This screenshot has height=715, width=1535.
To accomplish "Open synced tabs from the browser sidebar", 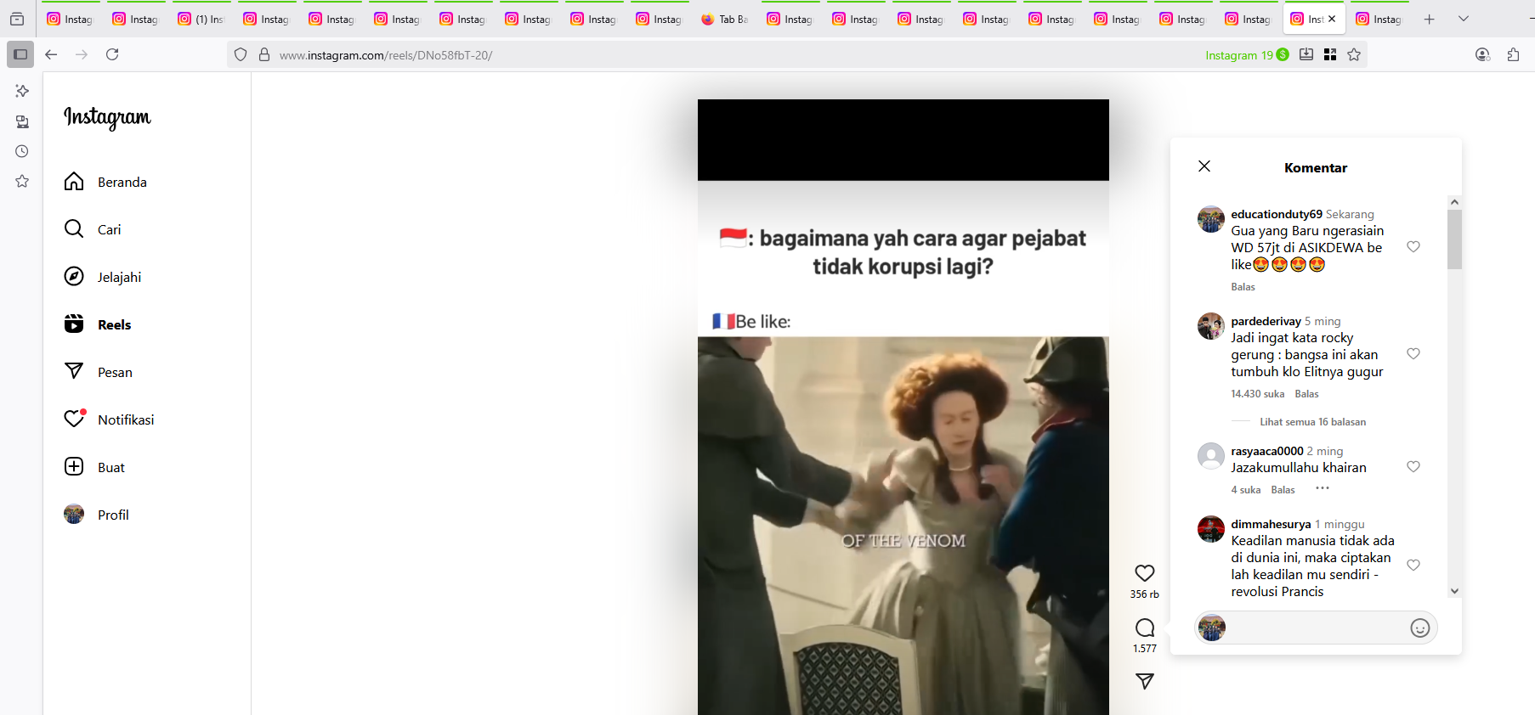I will [22, 121].
